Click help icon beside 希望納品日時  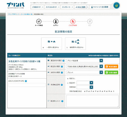point(62,85)
